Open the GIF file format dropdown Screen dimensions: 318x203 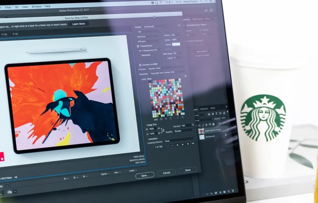point(149,32)
